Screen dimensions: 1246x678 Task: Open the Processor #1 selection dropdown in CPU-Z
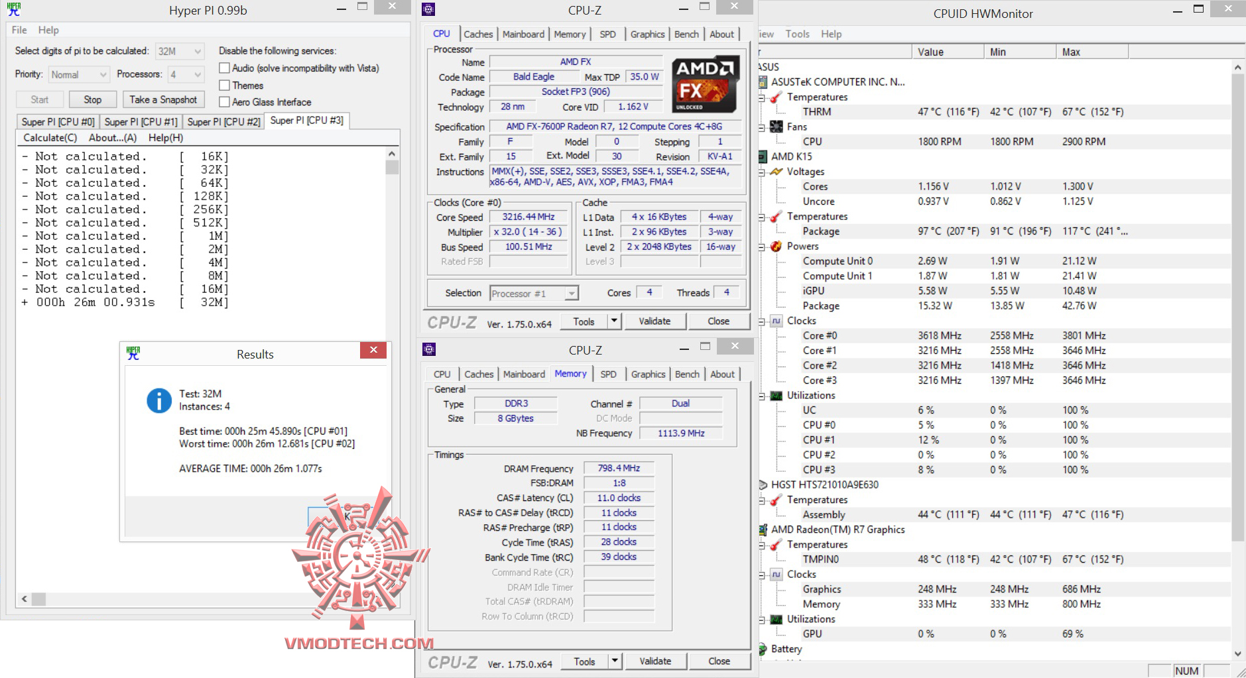[534, 294]
